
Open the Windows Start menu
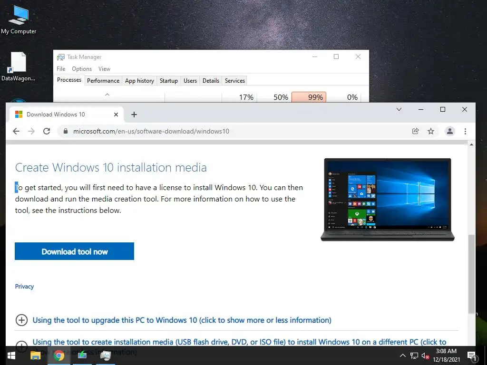pos(11,355)
